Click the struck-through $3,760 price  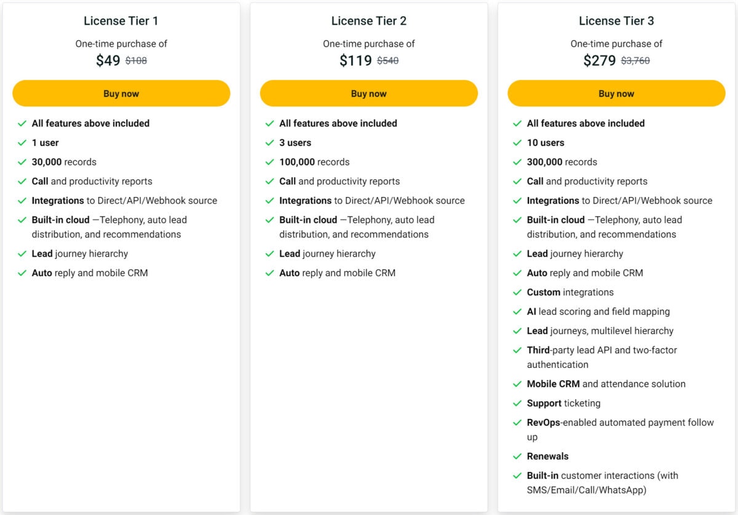635,61
